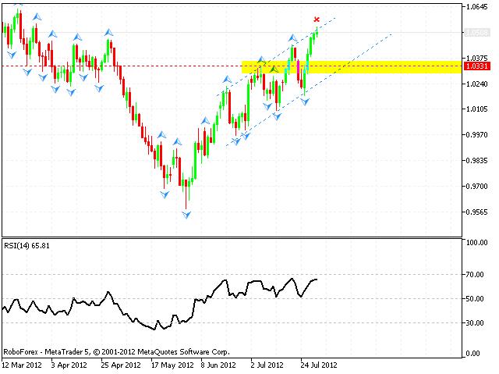Click the 70.00 RSI level label
This screenshot has height=374, width=499.
click(476, 274)
